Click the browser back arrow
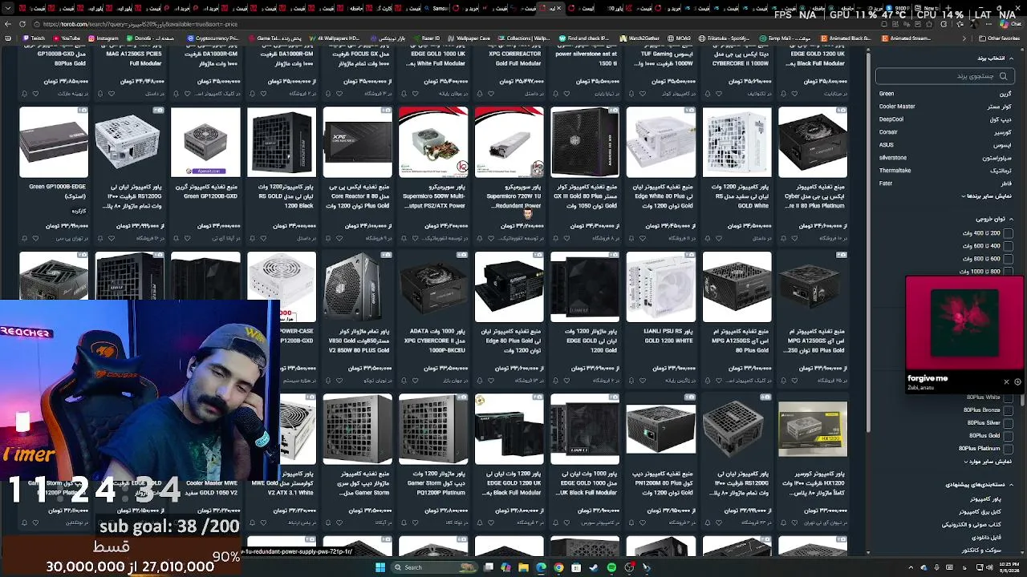This screenshot has width=1027, height=577. [8, 24]
